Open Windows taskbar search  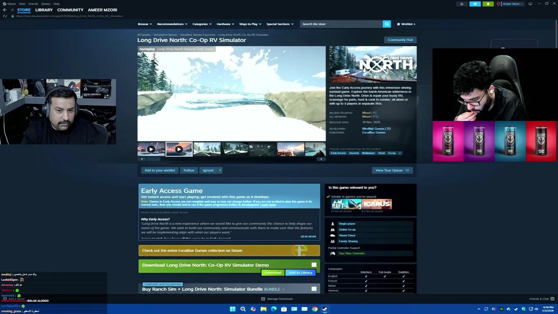(x=243, y=309)
